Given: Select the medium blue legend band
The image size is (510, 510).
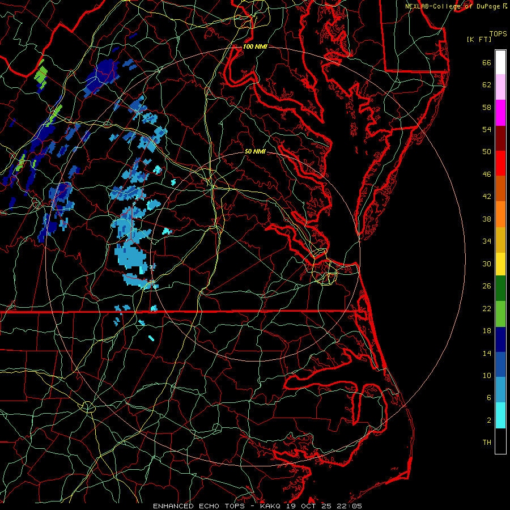Looking at the screenshot, I should click(500, 364).
